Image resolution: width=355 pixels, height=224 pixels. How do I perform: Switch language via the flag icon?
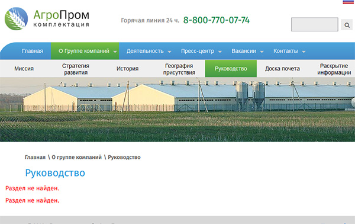click(348, 2)
